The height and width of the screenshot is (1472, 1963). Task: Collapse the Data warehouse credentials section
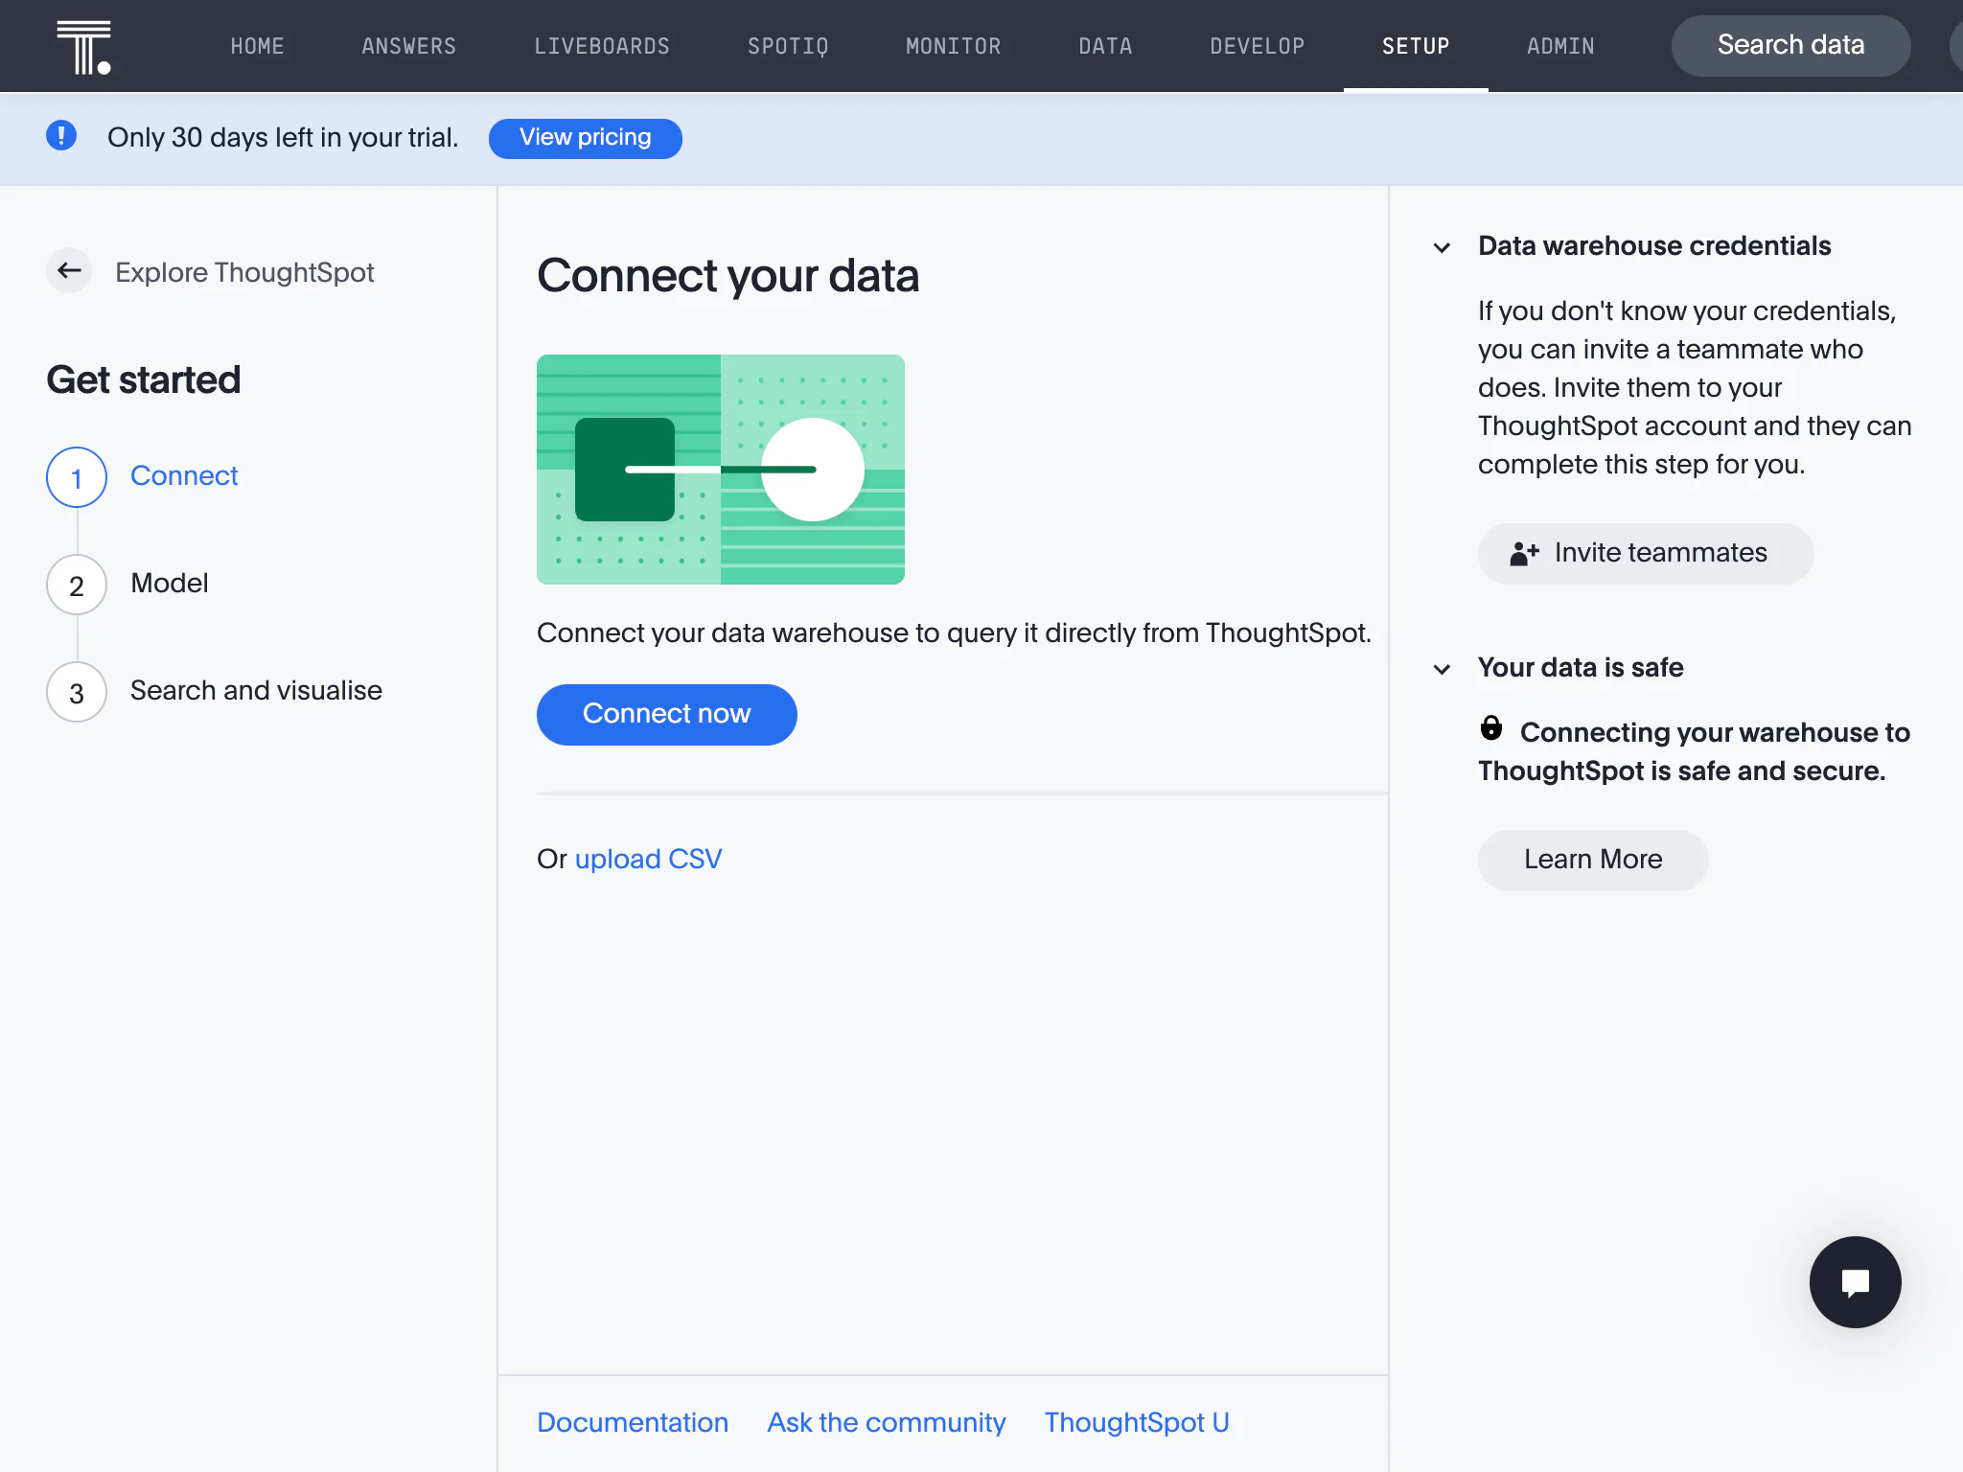[x=1442, y=247]
